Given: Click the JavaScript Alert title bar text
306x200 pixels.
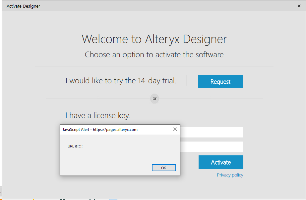Looking at the screenshot, I should click(x=100, y=130).
